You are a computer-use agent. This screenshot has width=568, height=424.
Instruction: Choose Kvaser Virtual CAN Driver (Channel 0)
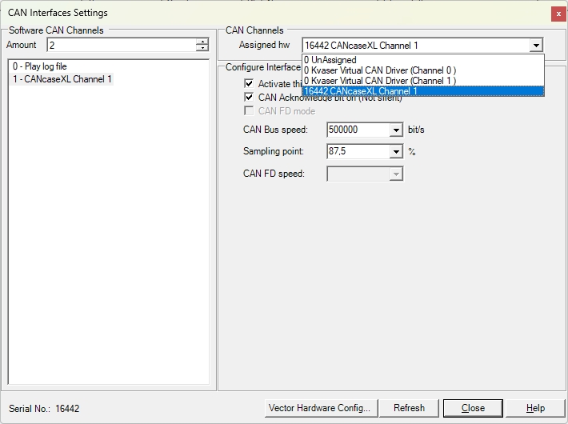[422, 70]
